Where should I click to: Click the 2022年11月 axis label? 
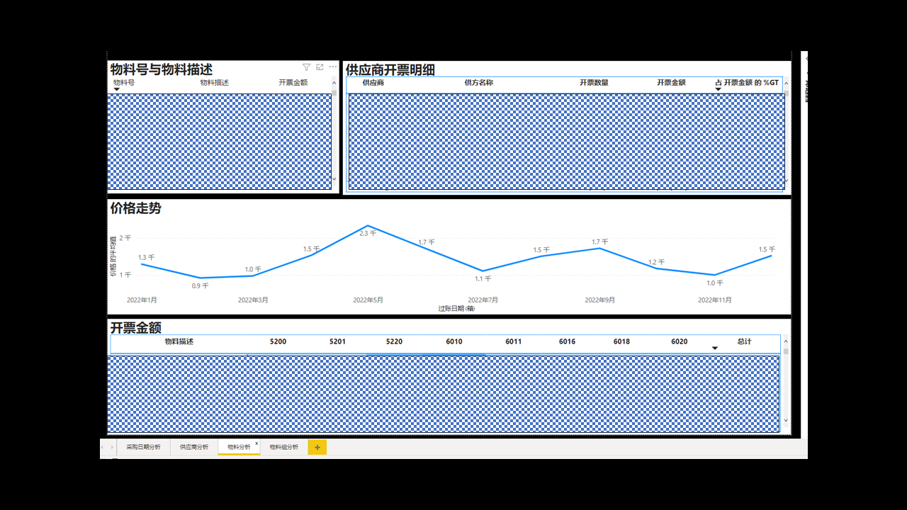tap(714, 300)
